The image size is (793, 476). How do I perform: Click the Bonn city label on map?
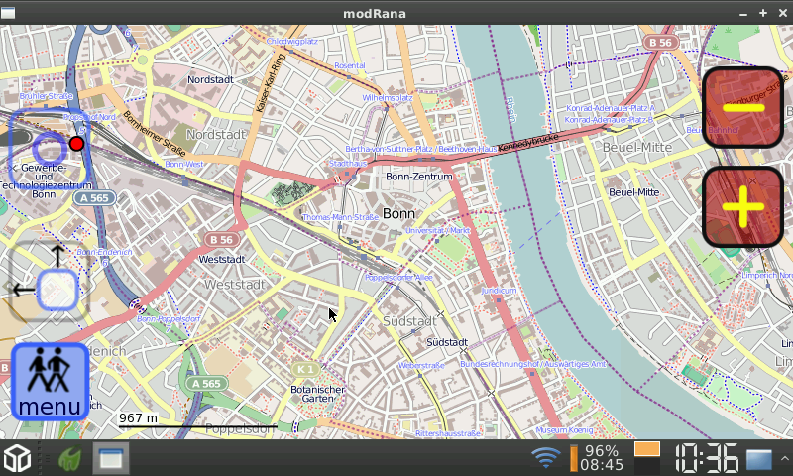(398, 213)
